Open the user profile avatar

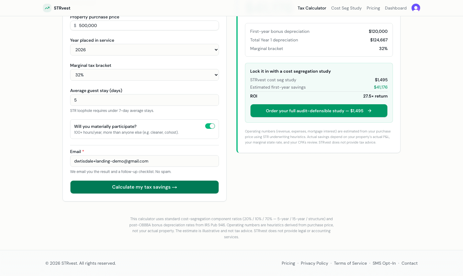[416, 8]
